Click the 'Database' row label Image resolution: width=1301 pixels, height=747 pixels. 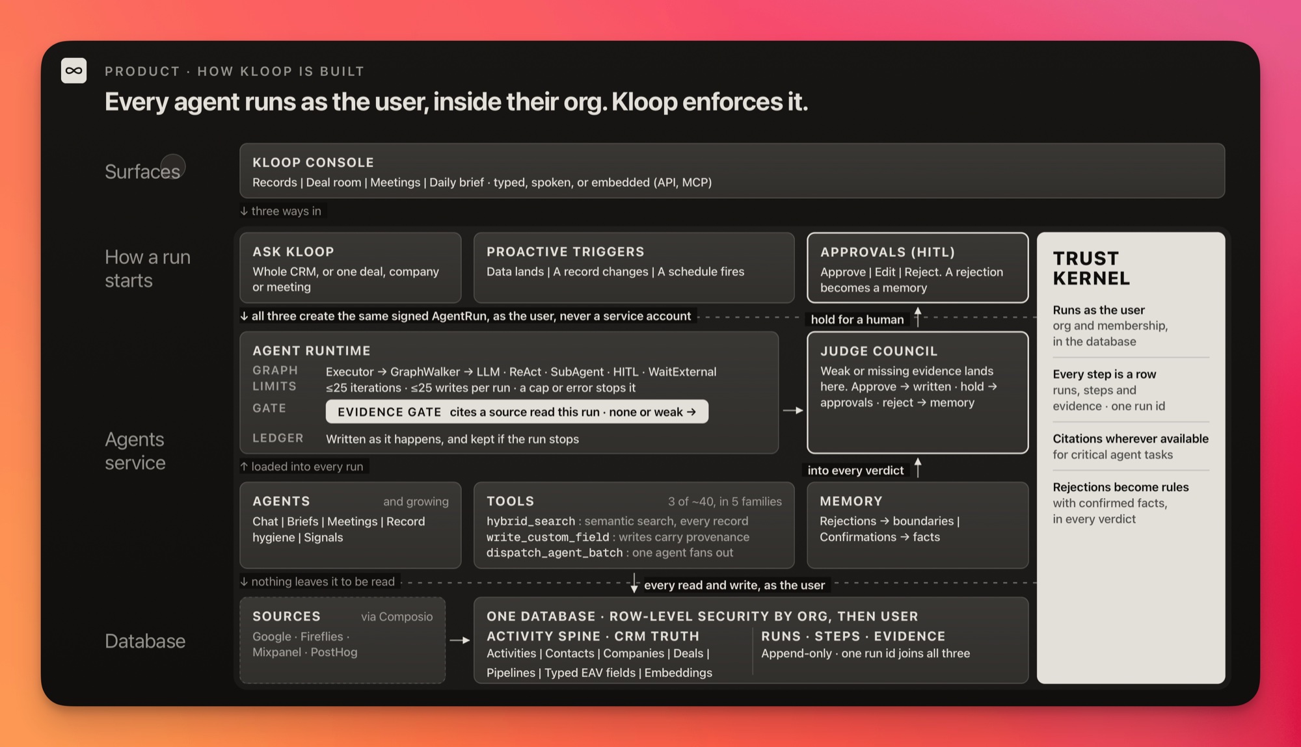click(145, 641)
